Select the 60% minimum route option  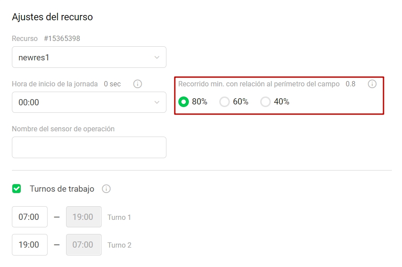(224, 101)
